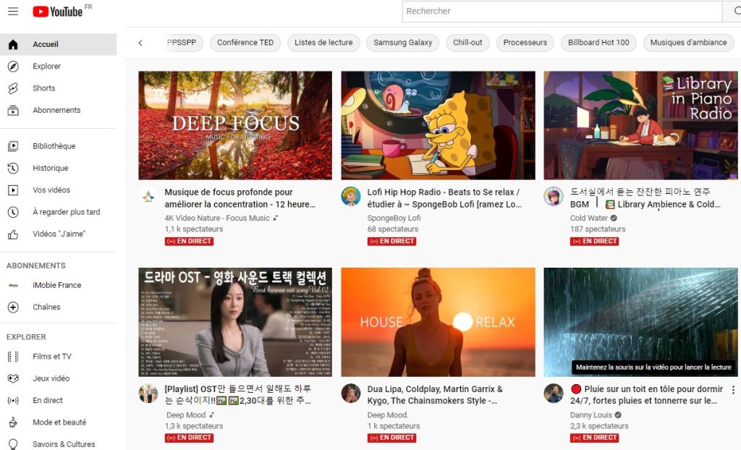Focus the Rechercher search field
This screenshot has height=450, width=741.
562,12
